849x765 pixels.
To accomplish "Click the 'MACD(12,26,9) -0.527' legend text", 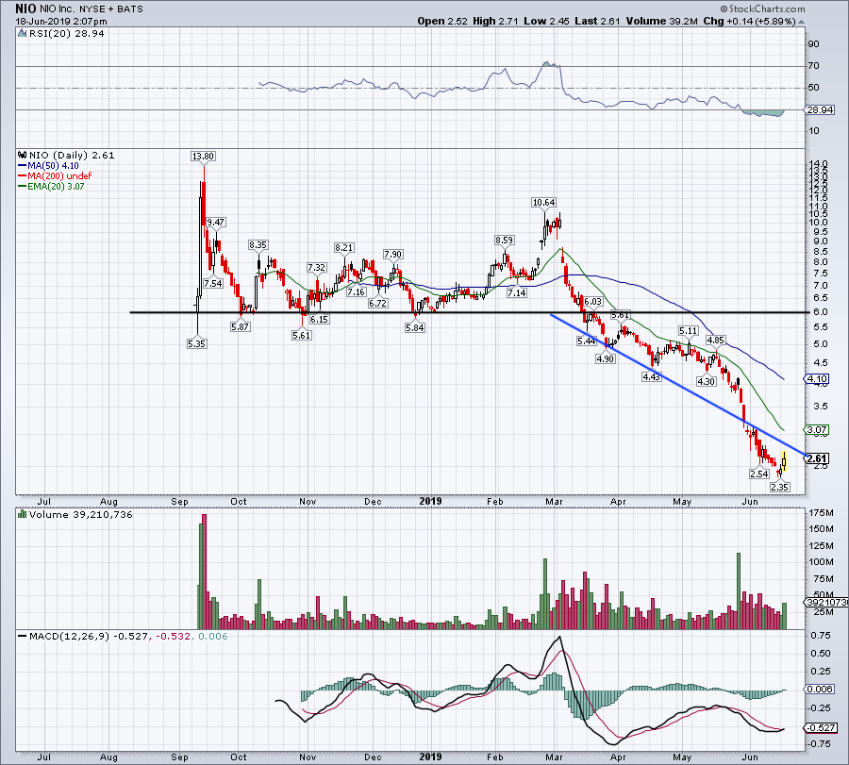I will point(89,636).
